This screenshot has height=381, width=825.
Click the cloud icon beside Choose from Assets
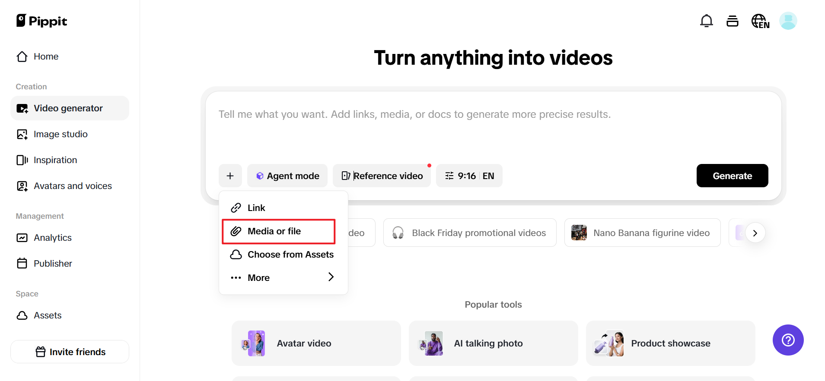coord(236,255)
